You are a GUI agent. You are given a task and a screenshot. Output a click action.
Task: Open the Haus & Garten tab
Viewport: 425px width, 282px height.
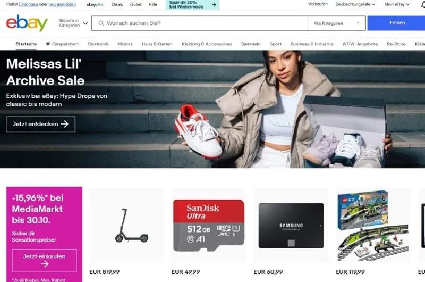coord(157,44)
